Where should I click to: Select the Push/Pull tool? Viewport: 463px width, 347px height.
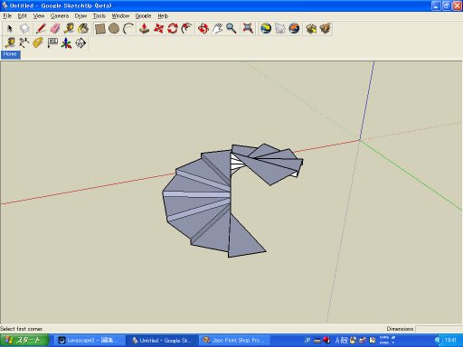144,29
